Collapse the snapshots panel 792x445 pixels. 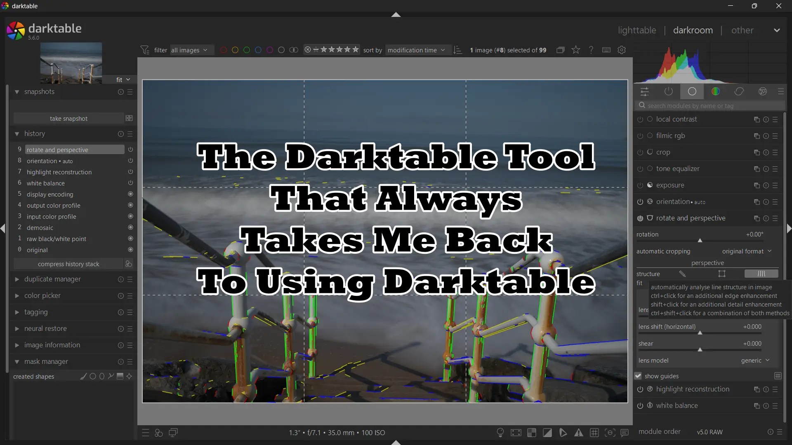pyautogui.click(x=17, y=92)
